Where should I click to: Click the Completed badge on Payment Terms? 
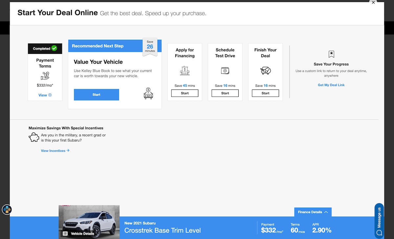[45, 48]
